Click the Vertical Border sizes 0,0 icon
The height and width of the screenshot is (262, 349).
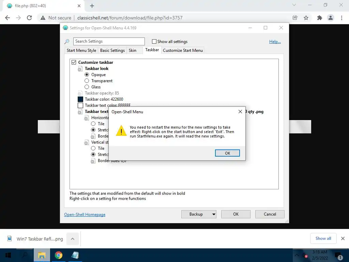pyautogui.click(x=93, y=161)
